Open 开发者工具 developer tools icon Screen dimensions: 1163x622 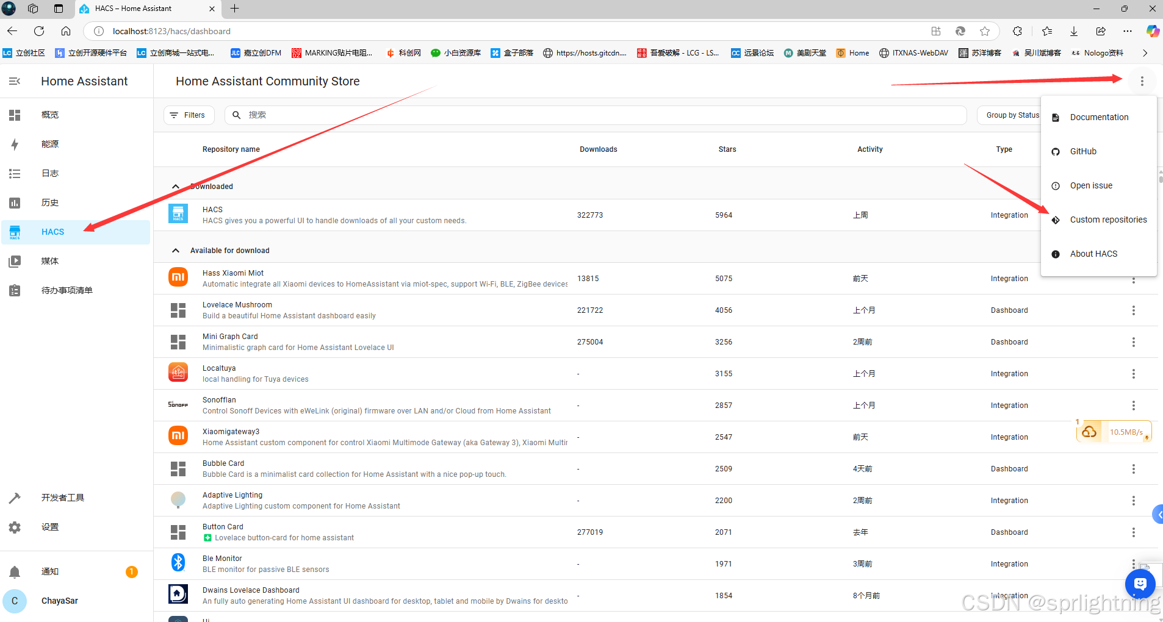[15, 498]
